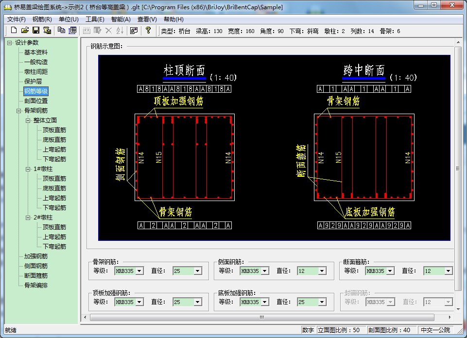Open the 钢筋(R) menu
The image size is (467, 338).
[x=42, y=19]
